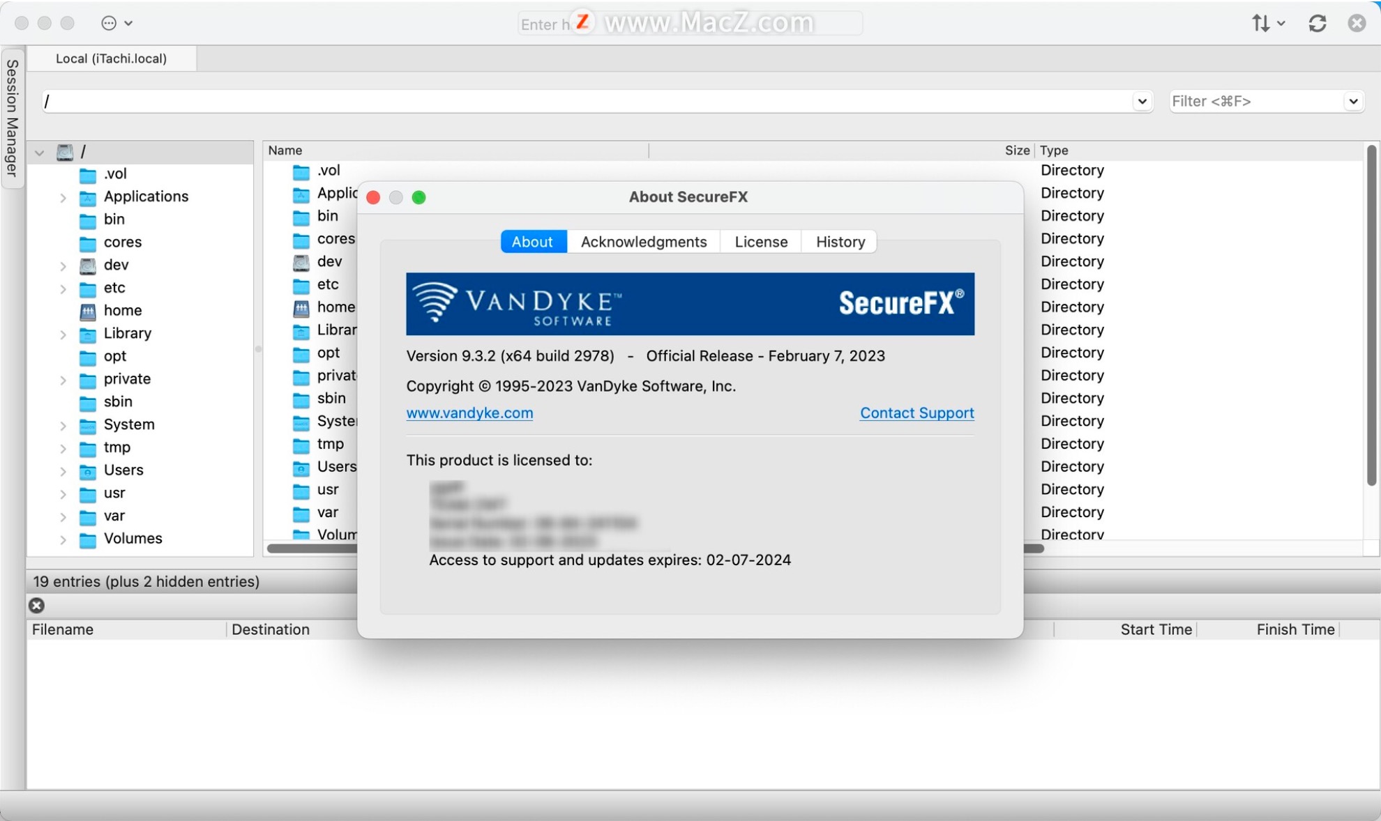Viewport: 1381px width, 821px height.
Task: Open the www.vandyke.com link
Action: [469, 413]
